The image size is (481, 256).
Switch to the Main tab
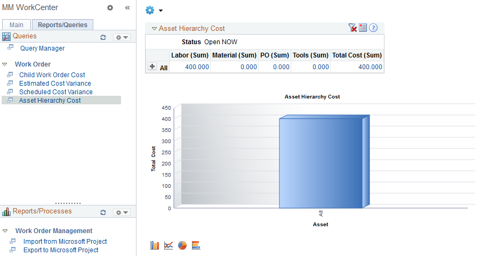click(x=16, y=25)
